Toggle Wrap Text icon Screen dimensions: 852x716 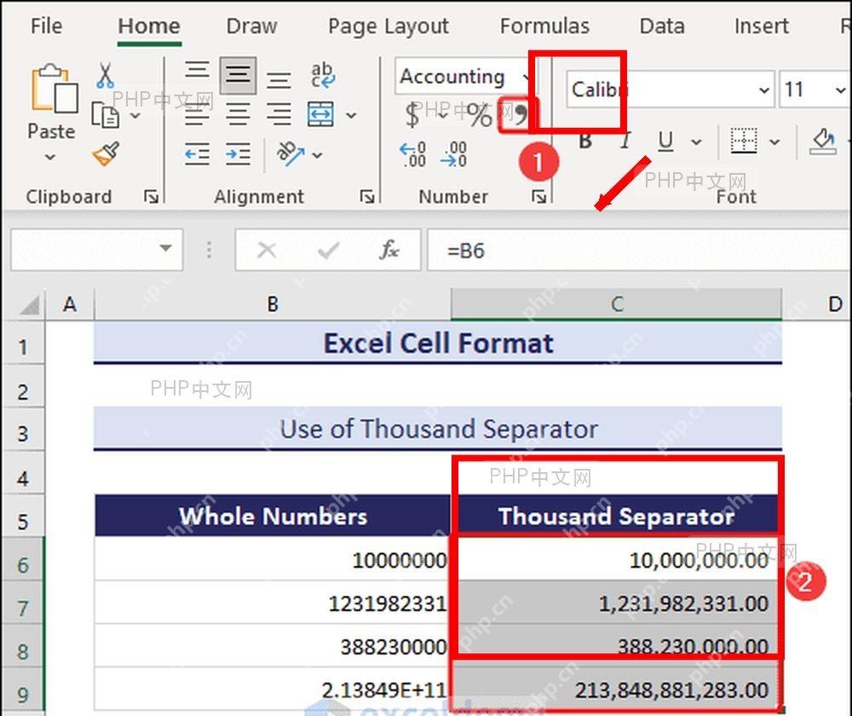click(x=322, y=75)
